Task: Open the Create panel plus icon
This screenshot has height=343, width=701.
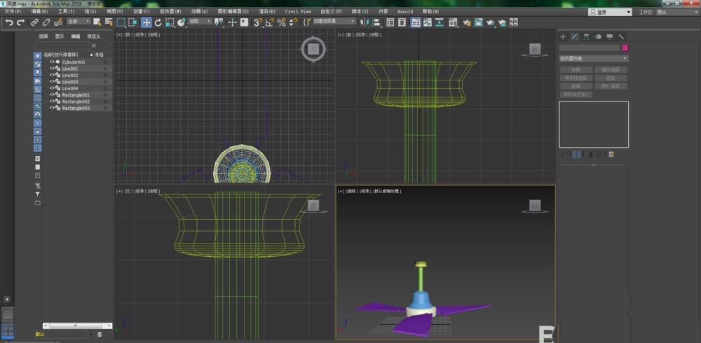Action: [x=563, y=36]
